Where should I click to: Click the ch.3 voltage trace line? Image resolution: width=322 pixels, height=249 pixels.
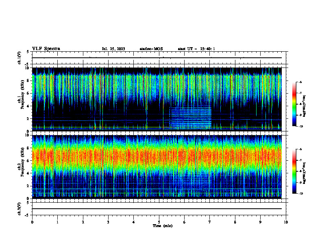[x=157, y=209]
